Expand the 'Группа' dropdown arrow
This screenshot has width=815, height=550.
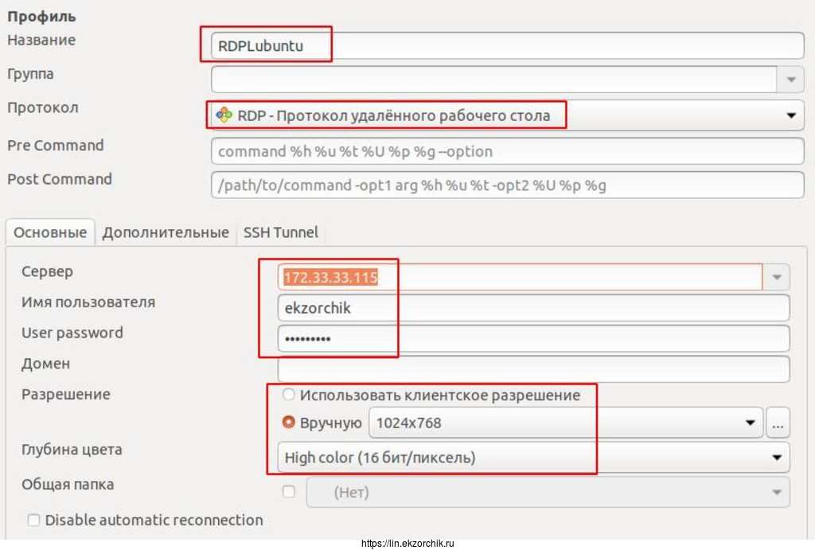coord(790,80)
